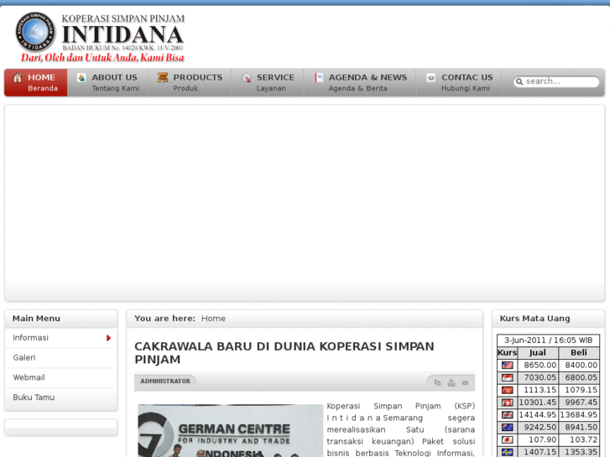The height and width of the screenshot is (457, 610).
Task: Click the telephone icon beside CONTAC US
Action: 430,78
